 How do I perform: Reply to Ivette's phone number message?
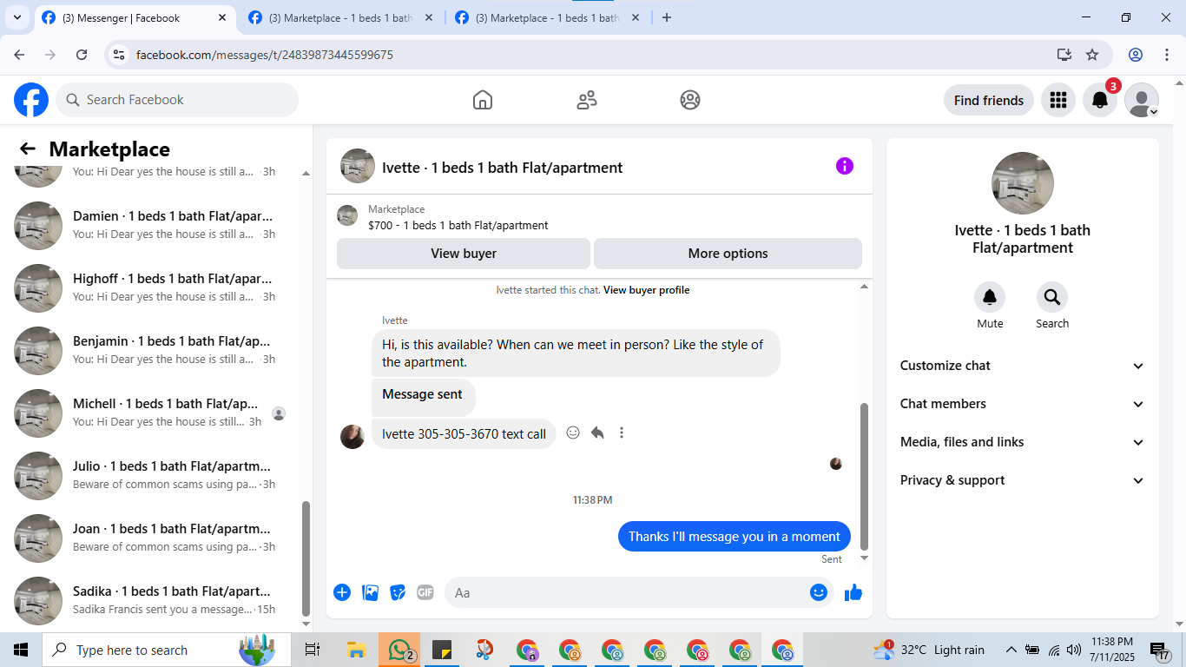[597, 433]
